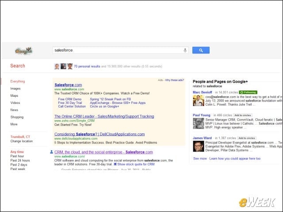
Task: Open the second personal result avatar
Action: [x=63, y=66]
